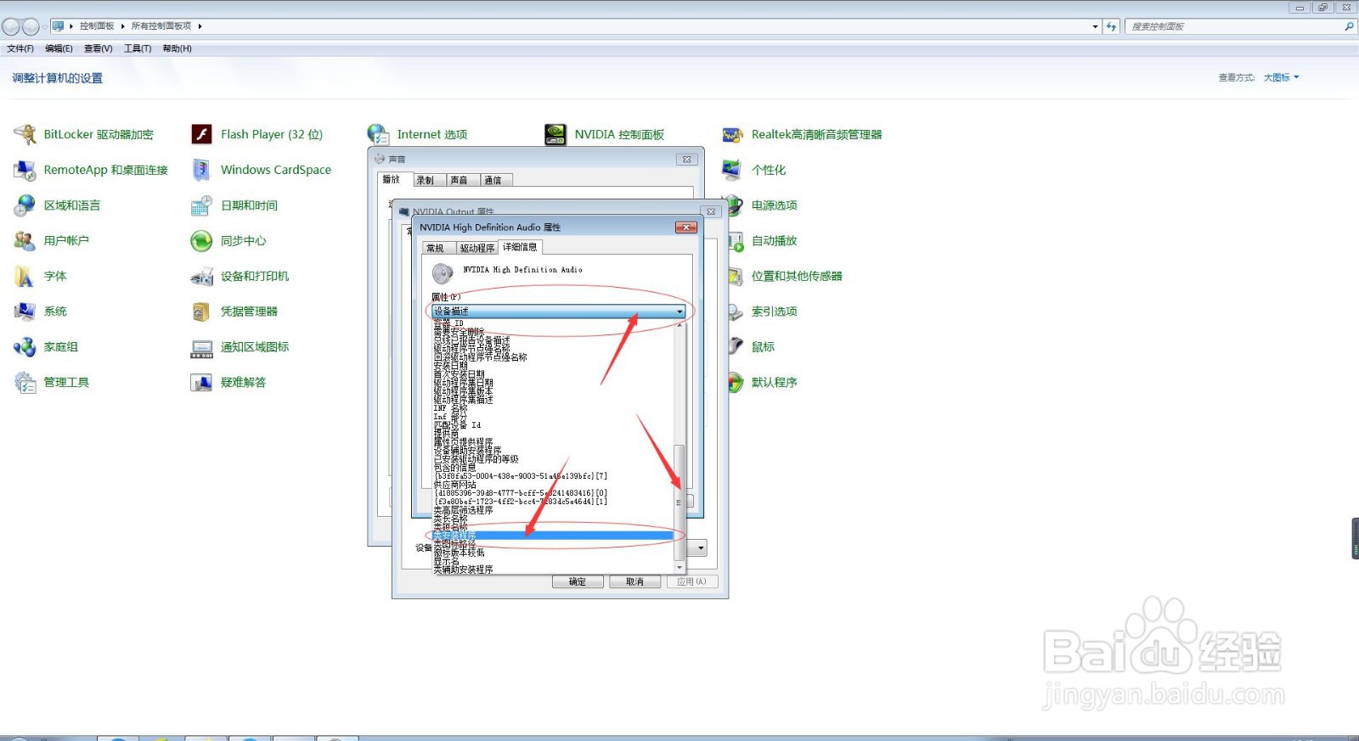Expand the arrow after 控制面板 breadcrumb

click(122, 26)
